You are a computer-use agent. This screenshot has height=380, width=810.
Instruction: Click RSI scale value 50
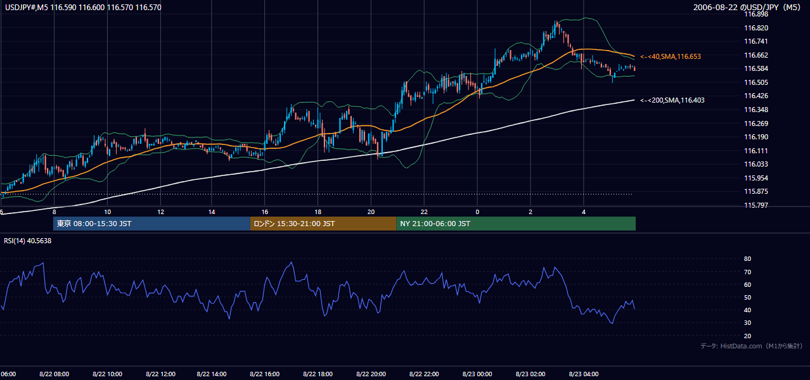(747, 297)
